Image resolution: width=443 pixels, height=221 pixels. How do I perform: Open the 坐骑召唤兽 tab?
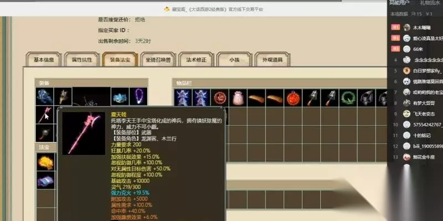tap(158, 60)
